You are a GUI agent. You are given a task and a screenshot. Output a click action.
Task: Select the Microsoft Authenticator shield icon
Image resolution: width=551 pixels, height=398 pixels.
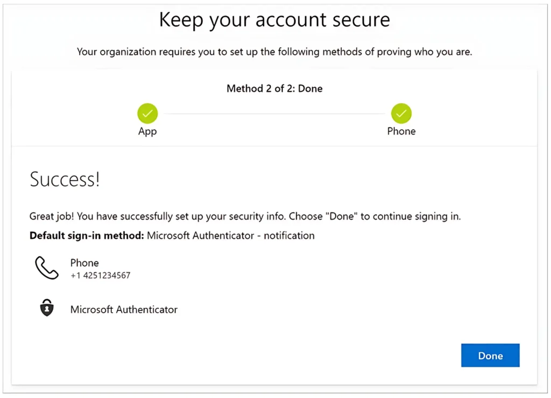[x=47, y=308]
